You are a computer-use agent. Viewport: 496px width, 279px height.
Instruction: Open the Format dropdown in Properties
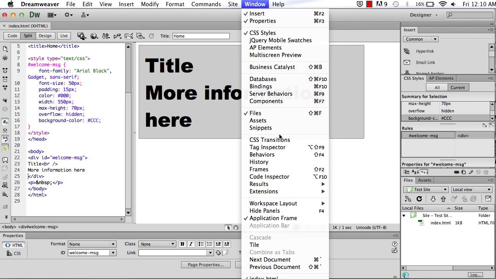click(x=92, y=244)
